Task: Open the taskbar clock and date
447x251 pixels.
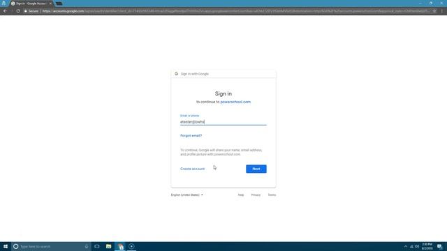Action: pos(427,246)
